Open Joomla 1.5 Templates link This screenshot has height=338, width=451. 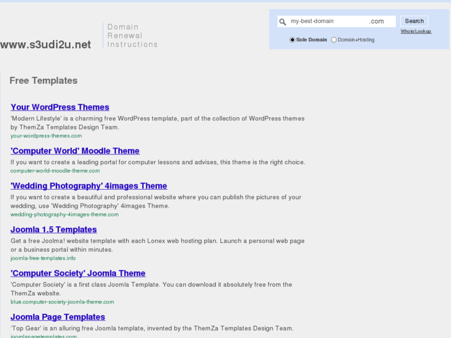[x=54, y=229]
